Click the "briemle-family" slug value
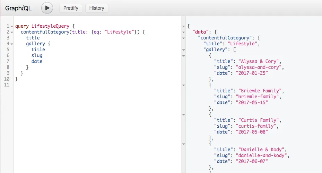The width and height of the screenshot is (322, 173). click(x=257, y=97)
